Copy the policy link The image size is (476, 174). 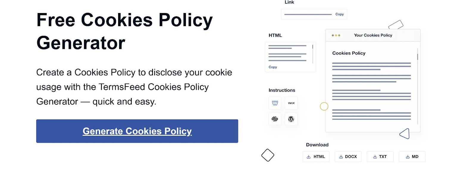click(339, 14)
